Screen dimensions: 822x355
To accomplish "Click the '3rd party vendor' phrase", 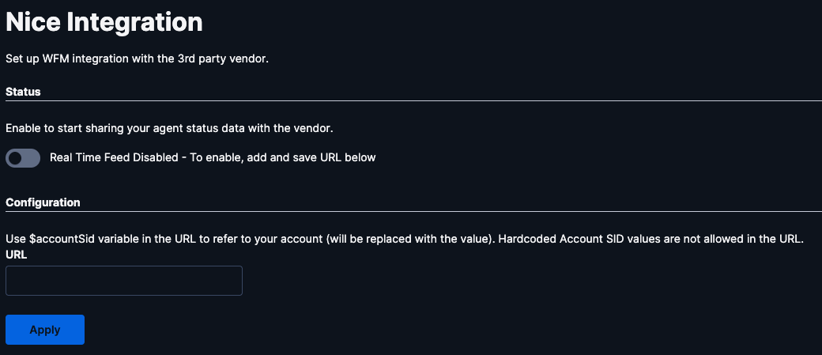I will 234,59.
